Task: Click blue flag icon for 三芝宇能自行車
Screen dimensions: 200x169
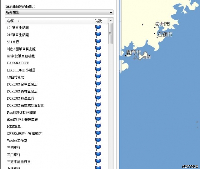Action: click(x=98, y=162)
